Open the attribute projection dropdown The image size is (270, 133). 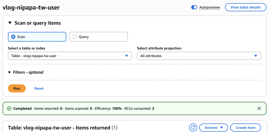coord(199,56)
